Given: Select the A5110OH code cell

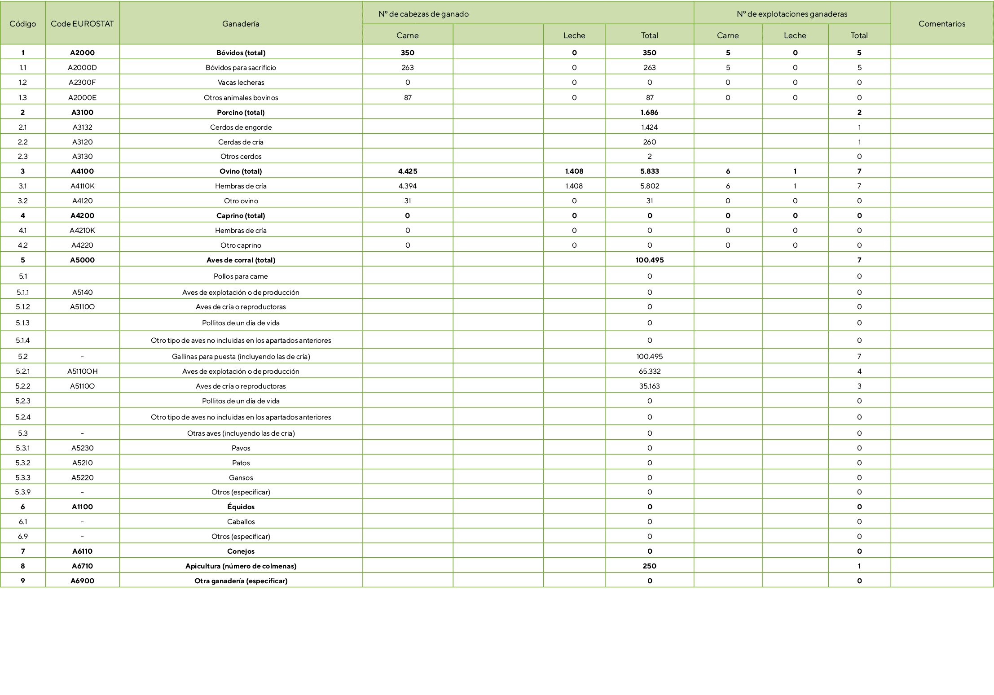Looking at the screenshot, I should tap(82, 371).
